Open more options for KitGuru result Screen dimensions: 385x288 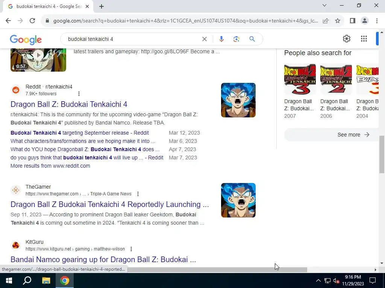pyautogui.click(x=131, y=249)
